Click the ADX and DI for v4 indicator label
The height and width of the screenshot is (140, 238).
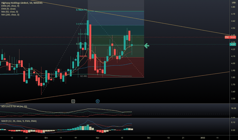coord(14,106)
